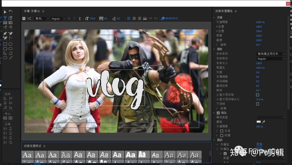Open the 字体样式 Regular dropdown

point(271,59)
